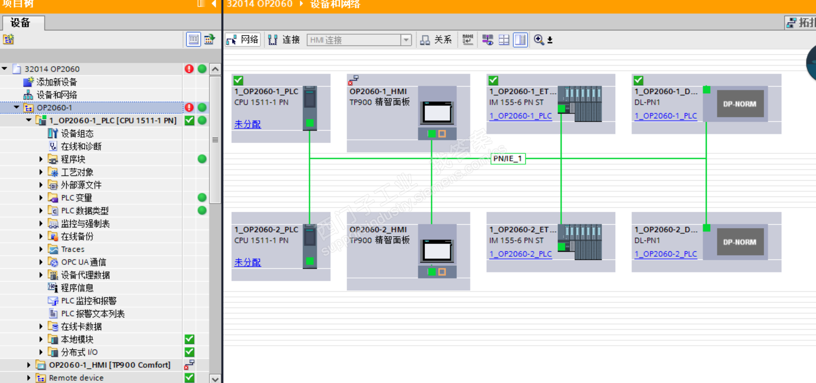Collapse the 32014 OP2060 project node
Viewport: 816px width, 383px height.
click(5, 69)
